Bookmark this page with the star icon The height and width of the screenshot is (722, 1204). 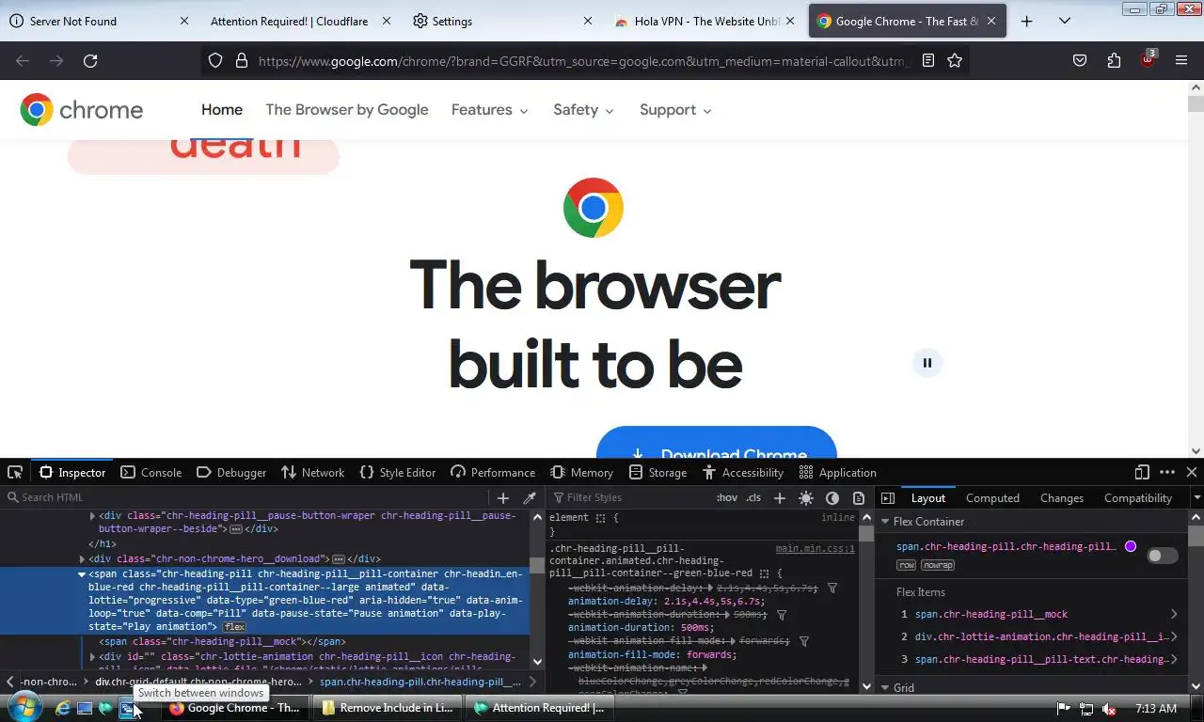(x=955, y=61)
